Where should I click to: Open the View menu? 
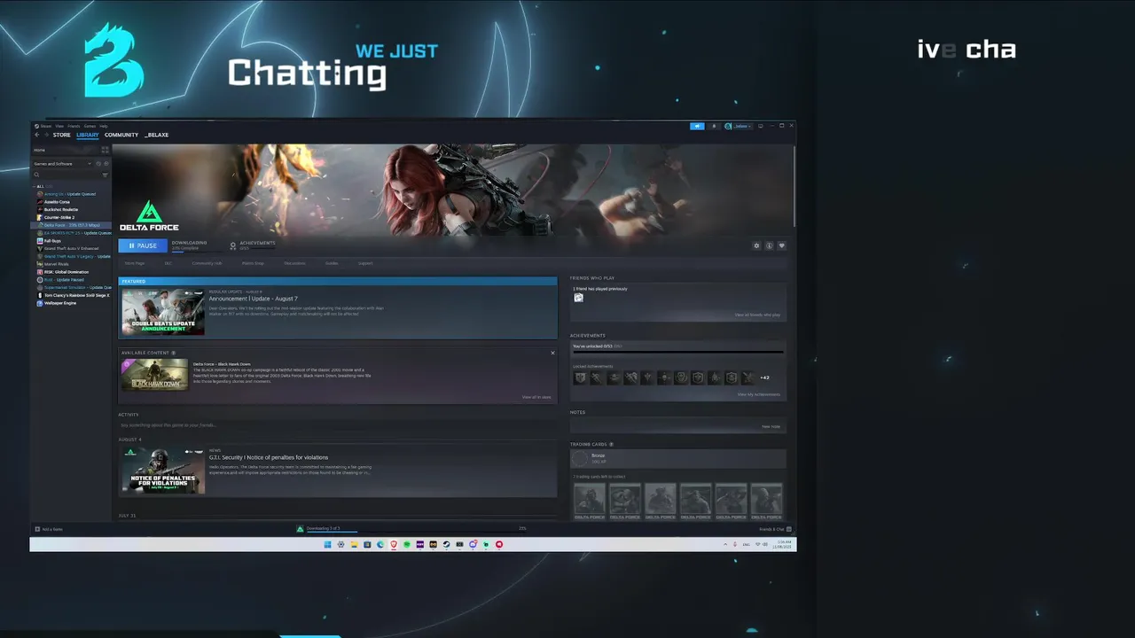(59, 126)
